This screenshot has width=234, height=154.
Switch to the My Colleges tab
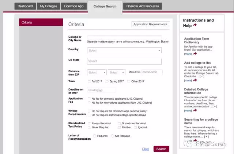(x=48, y=6)
